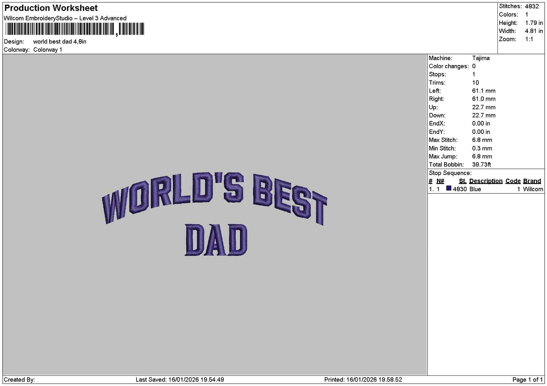The width and height of the screenshot is (547, 386).
Task: Click the Left value 61.1 mm
Action: [484, 91]
